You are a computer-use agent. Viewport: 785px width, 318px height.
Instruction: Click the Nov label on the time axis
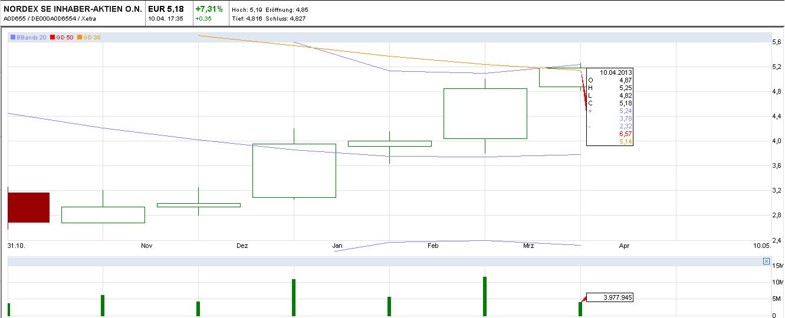point(147,246)
